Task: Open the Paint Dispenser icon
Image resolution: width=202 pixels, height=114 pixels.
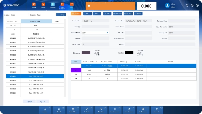Action: [62, 6]
